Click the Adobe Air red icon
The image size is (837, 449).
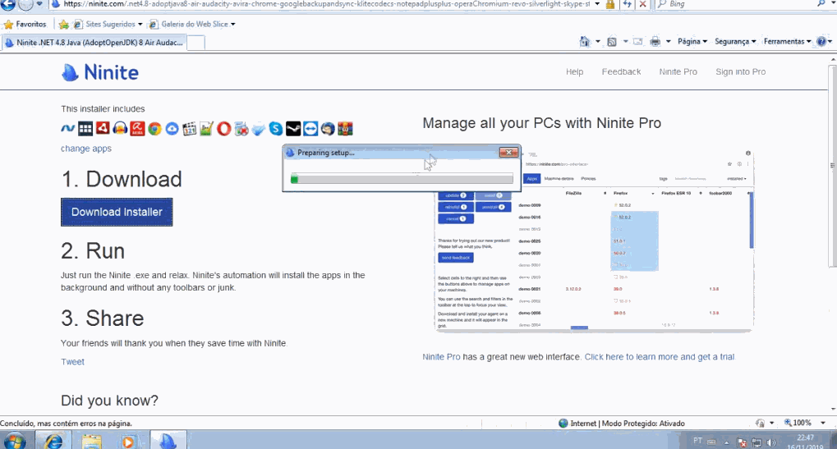point(103,129)
